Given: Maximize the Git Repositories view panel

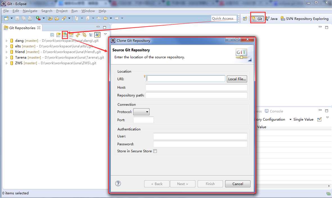Looking at the screenshot, I should (x=105, y=27).
